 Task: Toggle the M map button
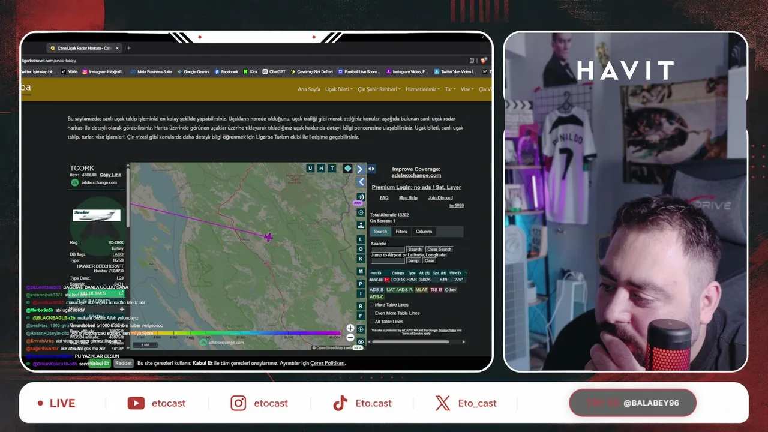coord(361,272)
